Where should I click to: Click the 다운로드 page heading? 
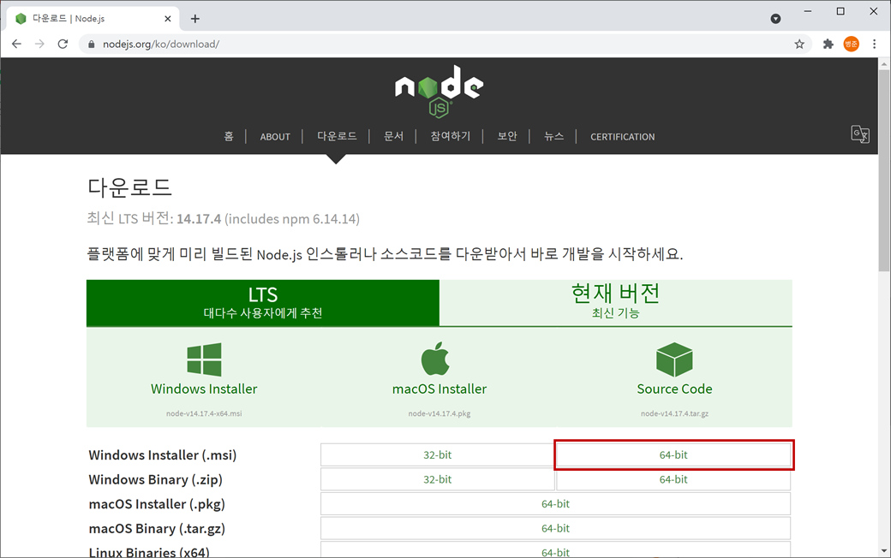pyautogui.click(x=129, y=187)
